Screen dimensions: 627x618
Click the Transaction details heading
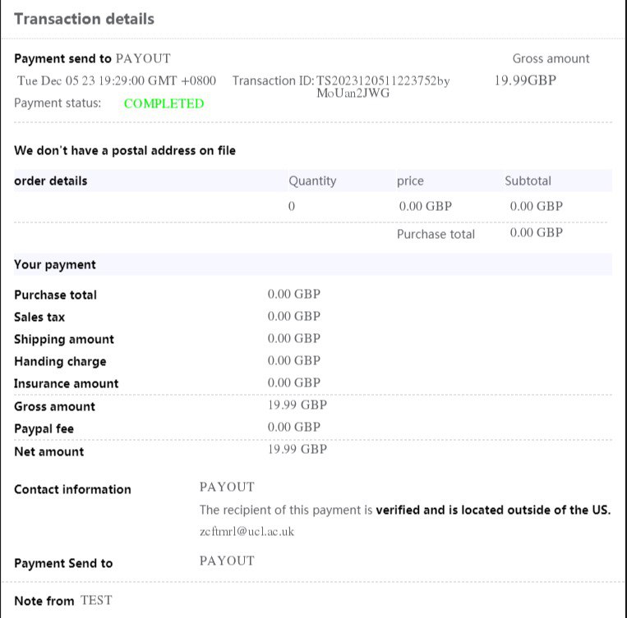(x=84, y=19)
